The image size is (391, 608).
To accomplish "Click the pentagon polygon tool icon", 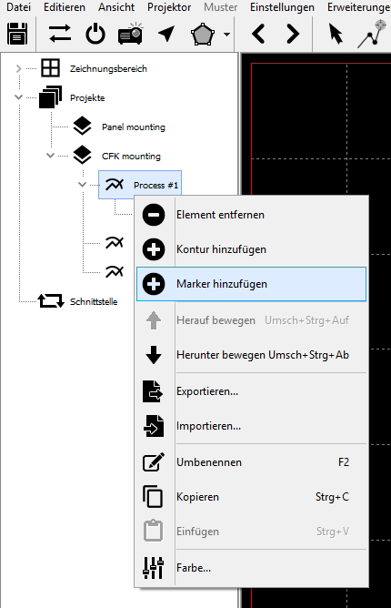I will pyautogui.click(x=203, y=35).
